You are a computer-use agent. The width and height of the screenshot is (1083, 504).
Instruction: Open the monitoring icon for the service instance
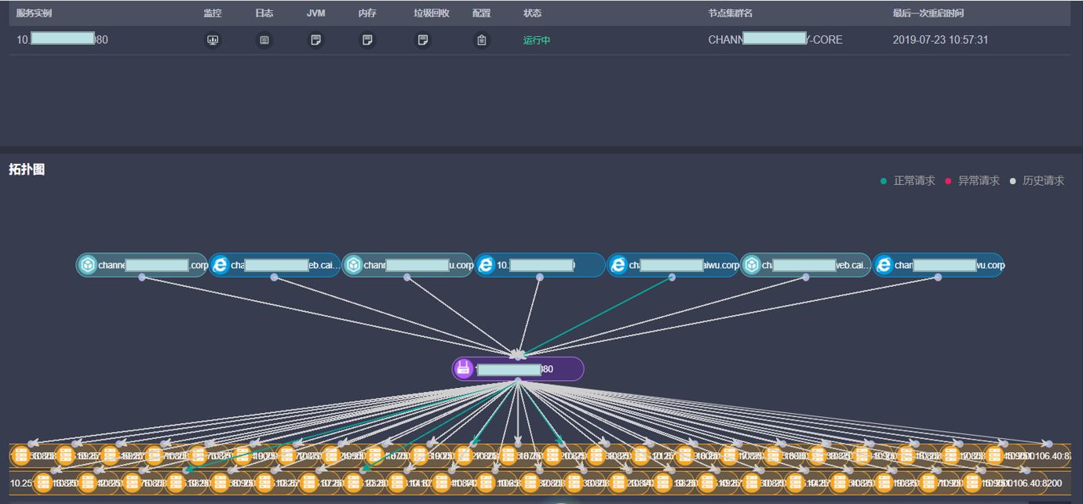212,40
